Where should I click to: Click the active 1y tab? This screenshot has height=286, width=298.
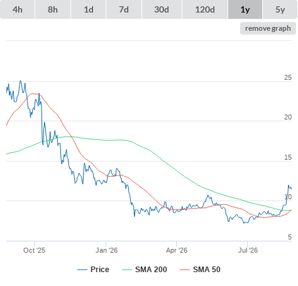click(245, 9)
